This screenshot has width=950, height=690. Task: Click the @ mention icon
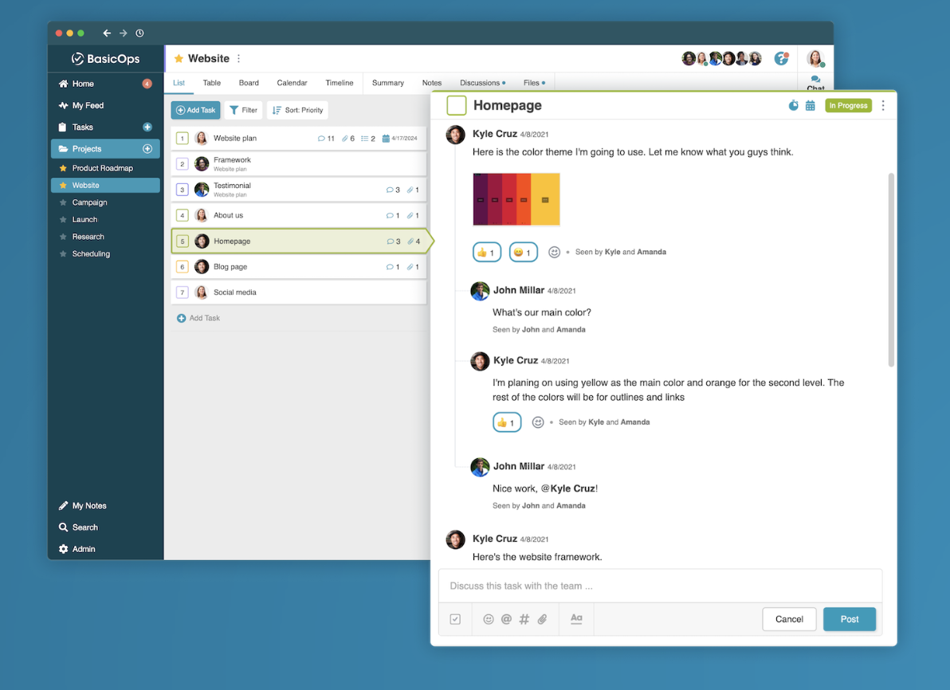click(x=506, y=619)
